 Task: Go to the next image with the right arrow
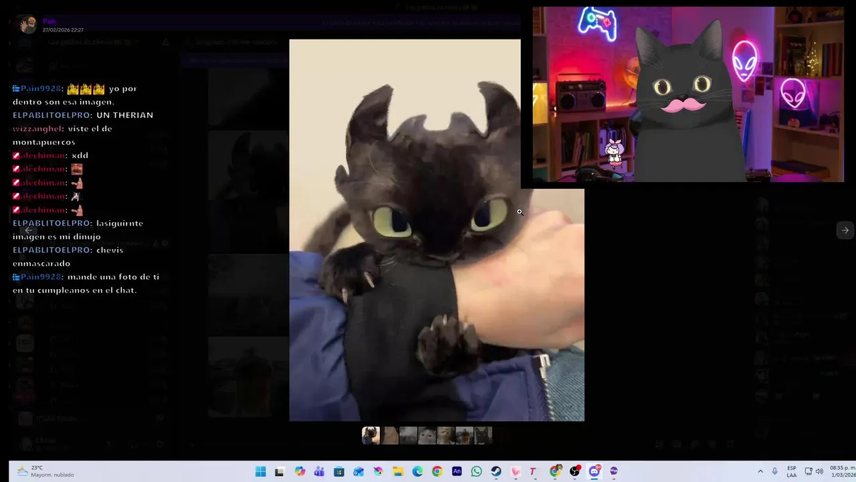click(x=845, y=230)
